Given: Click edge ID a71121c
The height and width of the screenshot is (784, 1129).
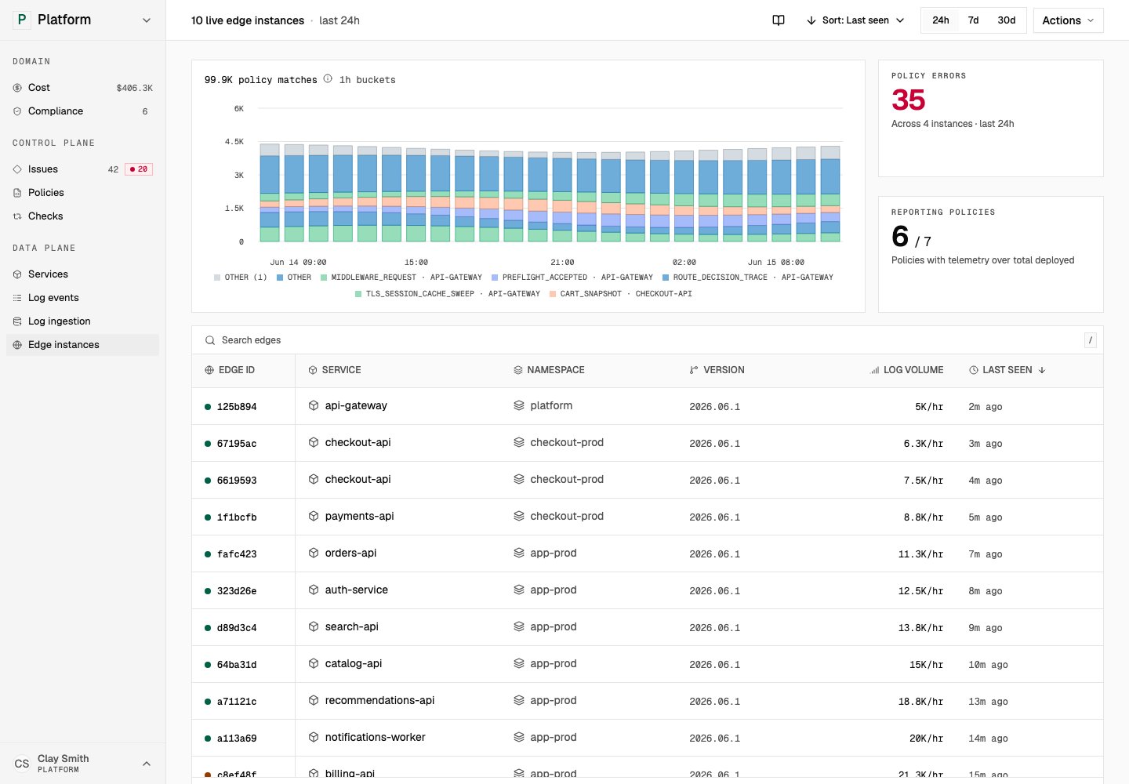Looking at the screenshot, I should (x=237, y=702).
